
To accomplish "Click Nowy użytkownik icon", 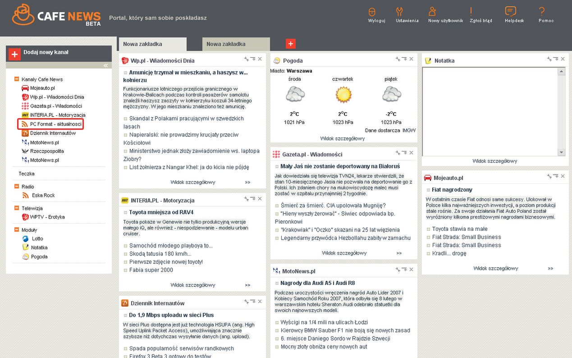I will point(432,12).
